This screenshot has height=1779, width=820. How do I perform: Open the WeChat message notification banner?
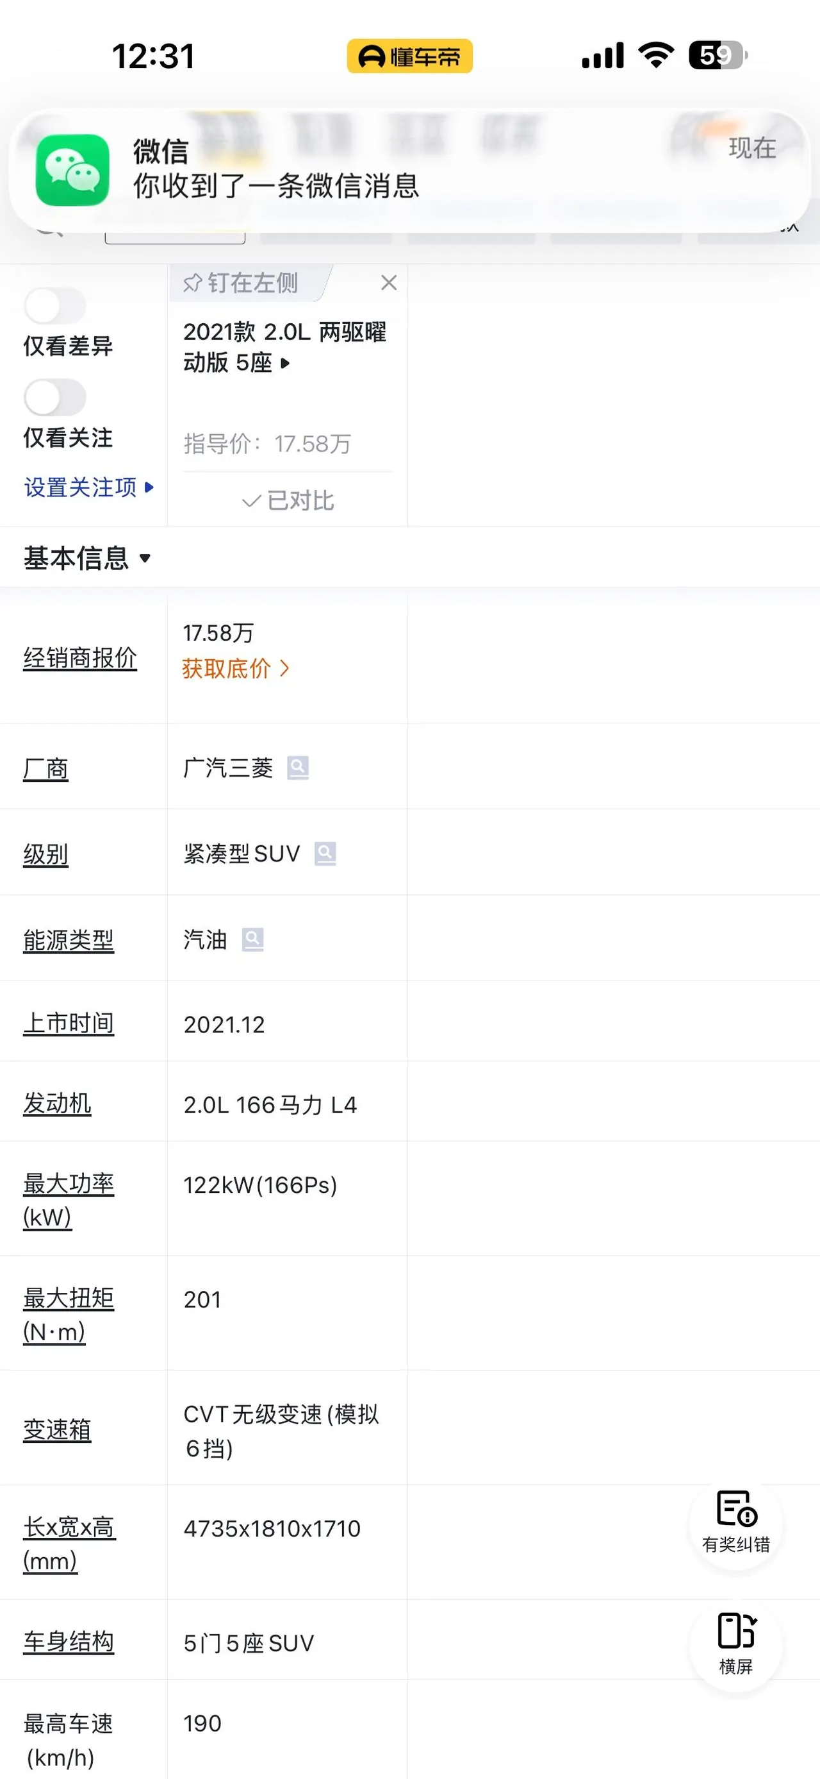[x=409, y=170]
